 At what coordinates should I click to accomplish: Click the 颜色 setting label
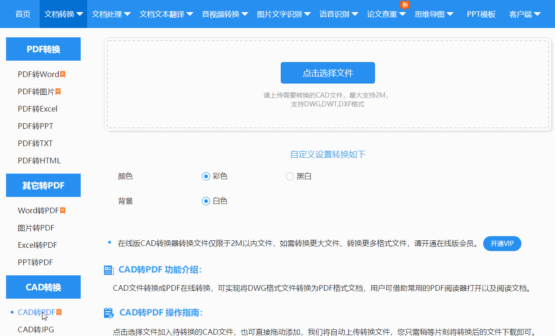coord(125,176)
